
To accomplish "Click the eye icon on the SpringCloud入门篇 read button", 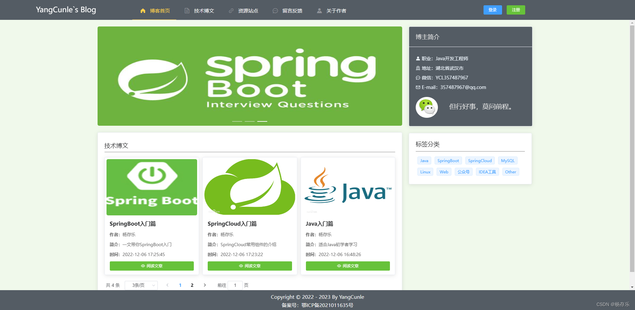I will 241,266.
